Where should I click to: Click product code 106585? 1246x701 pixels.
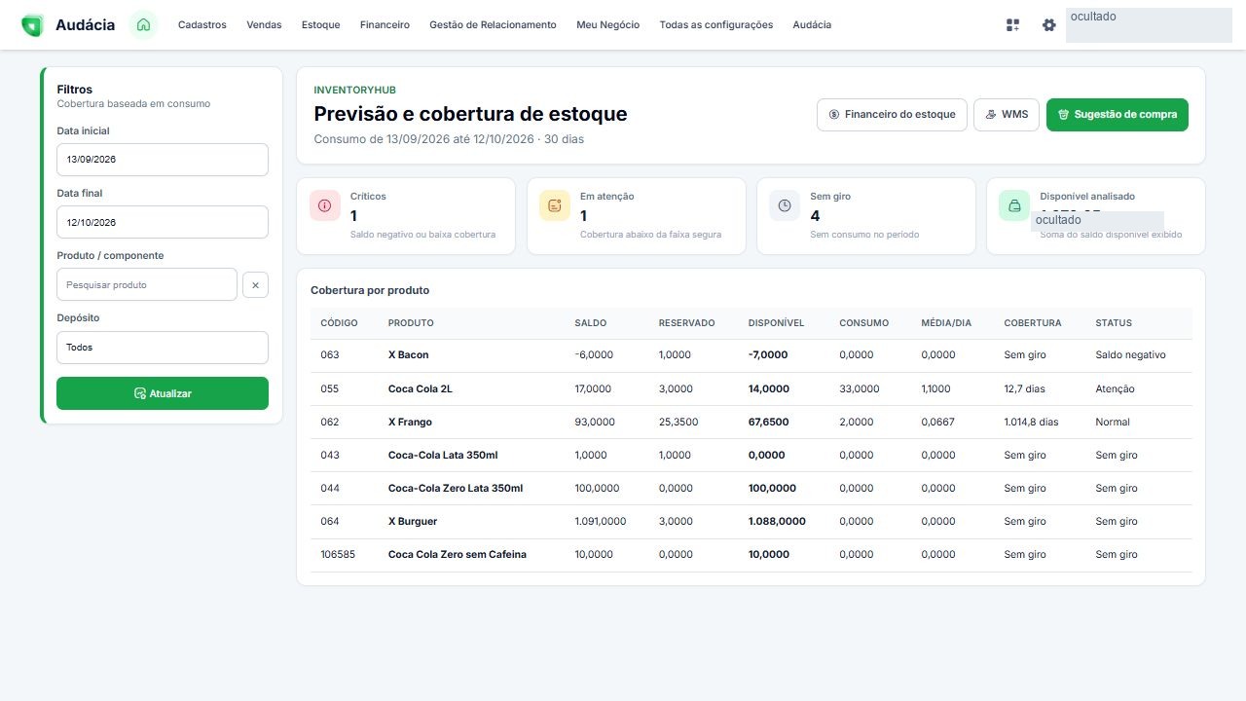[338, 554]
